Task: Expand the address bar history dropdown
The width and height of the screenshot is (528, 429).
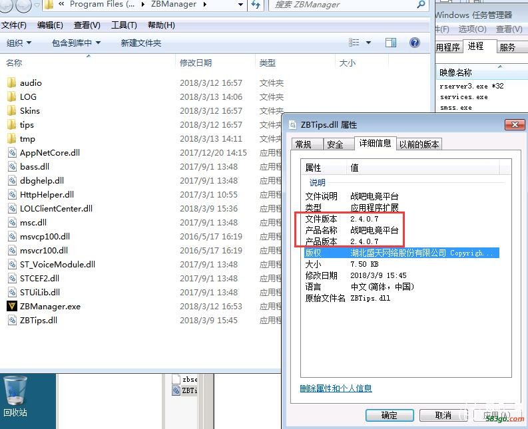Action: coord(240,5)
